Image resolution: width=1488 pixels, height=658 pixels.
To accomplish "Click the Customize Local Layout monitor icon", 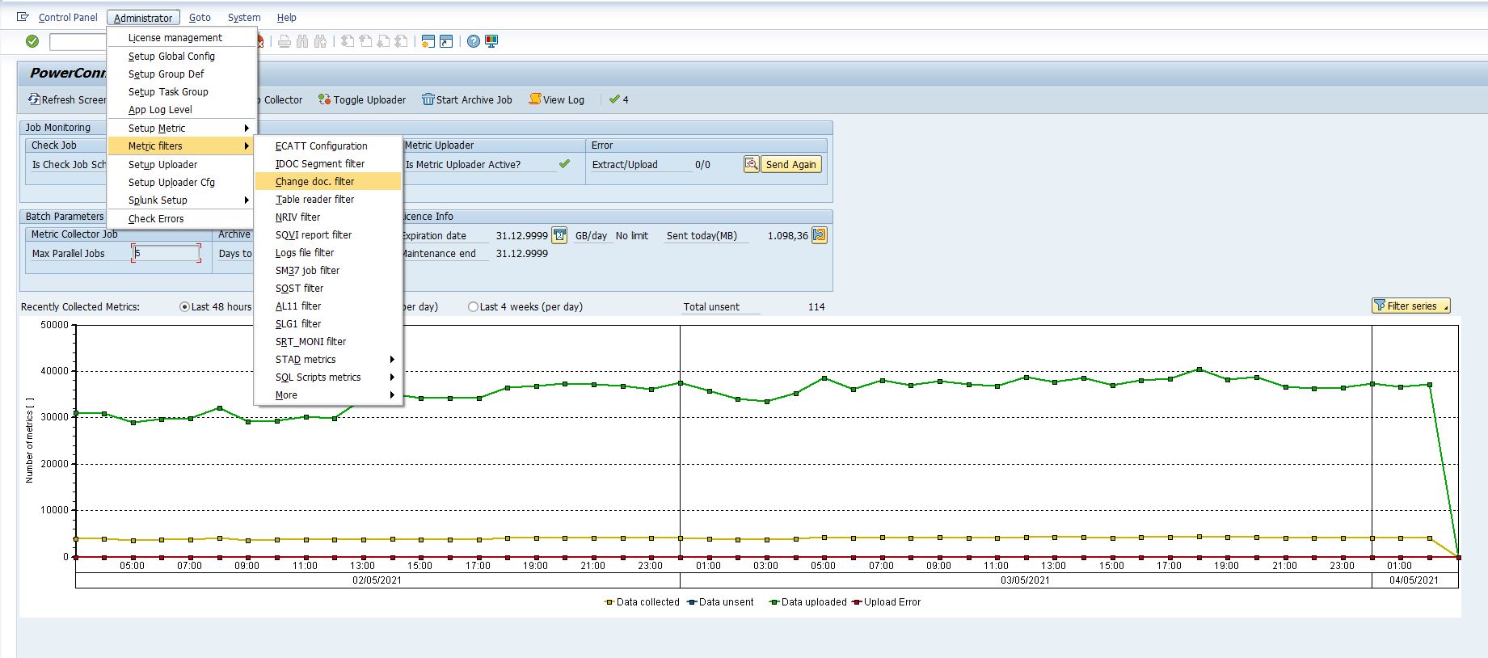I will click(x=491, y=41).
